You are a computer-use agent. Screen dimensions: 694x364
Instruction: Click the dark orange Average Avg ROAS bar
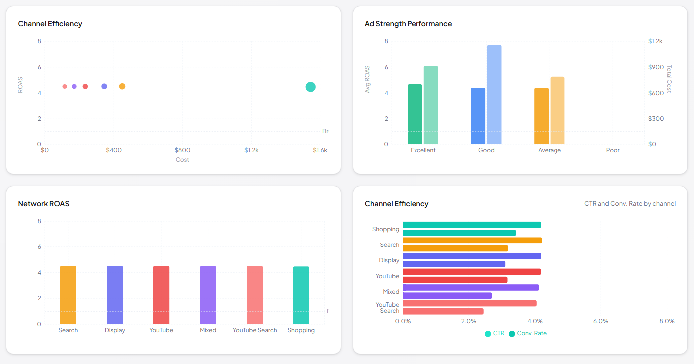pos(541,116)
